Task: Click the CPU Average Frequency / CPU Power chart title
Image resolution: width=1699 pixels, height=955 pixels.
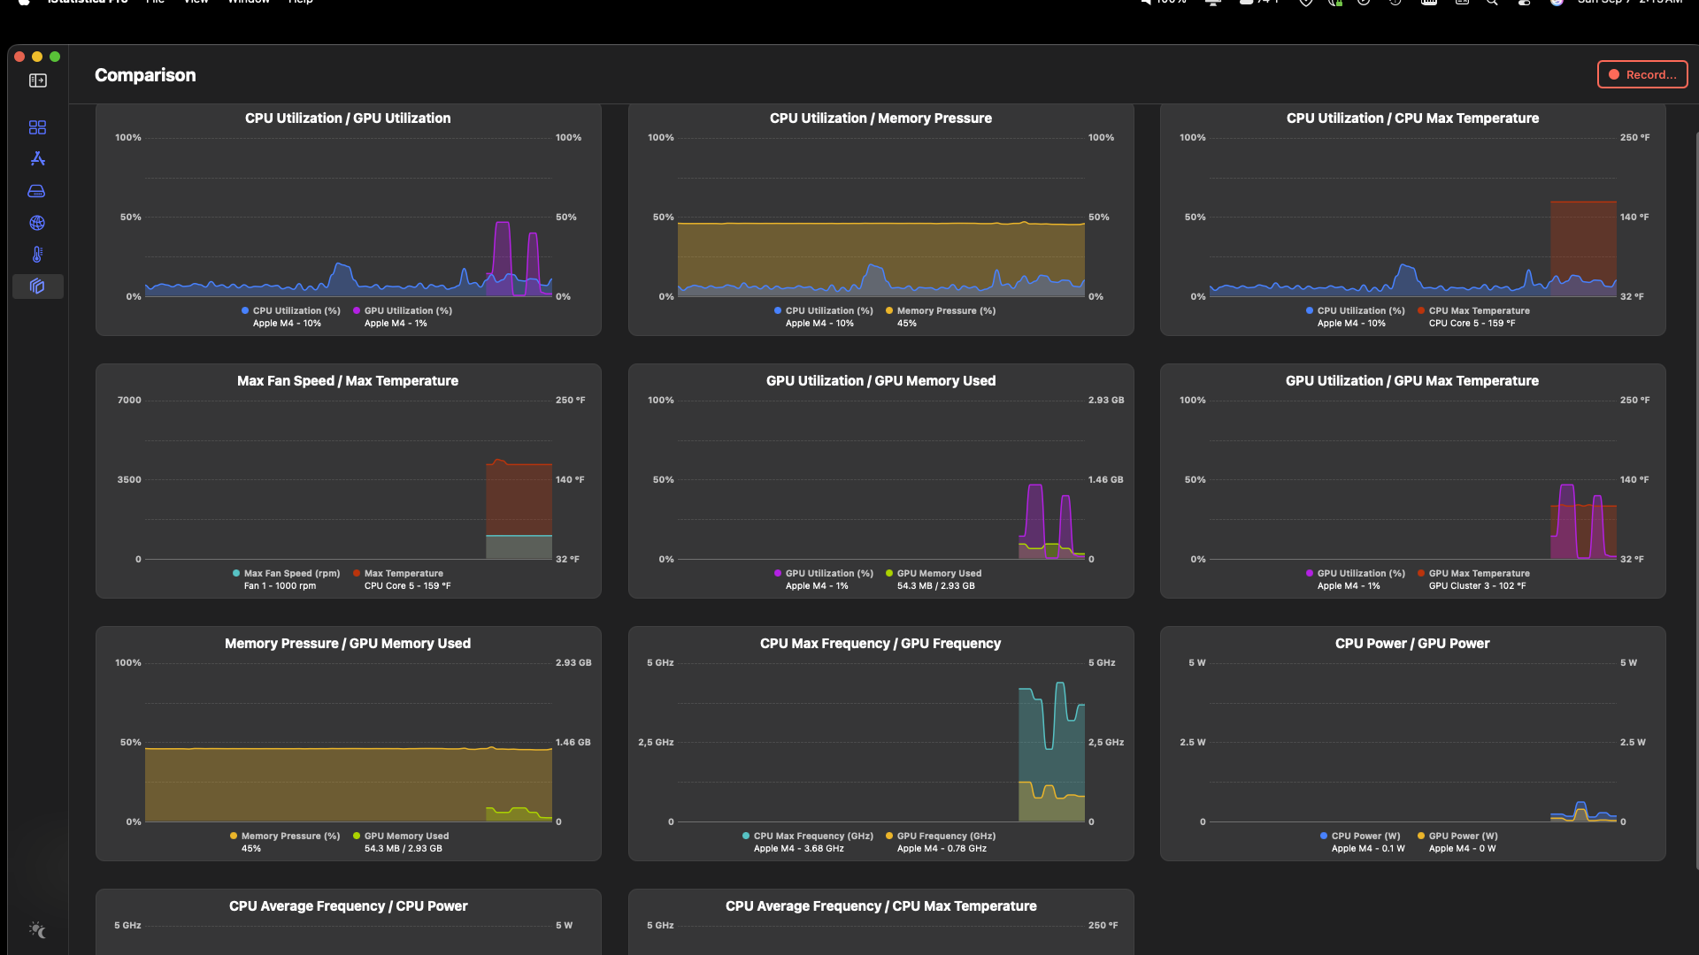Action: [348, 906]
